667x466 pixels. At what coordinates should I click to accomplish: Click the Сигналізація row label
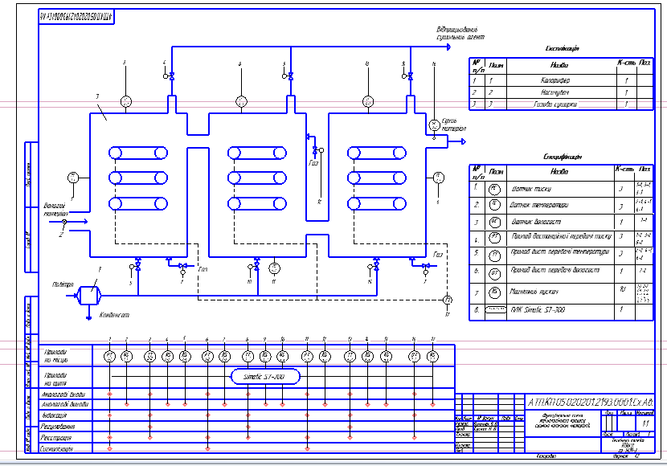coord(56,448)
